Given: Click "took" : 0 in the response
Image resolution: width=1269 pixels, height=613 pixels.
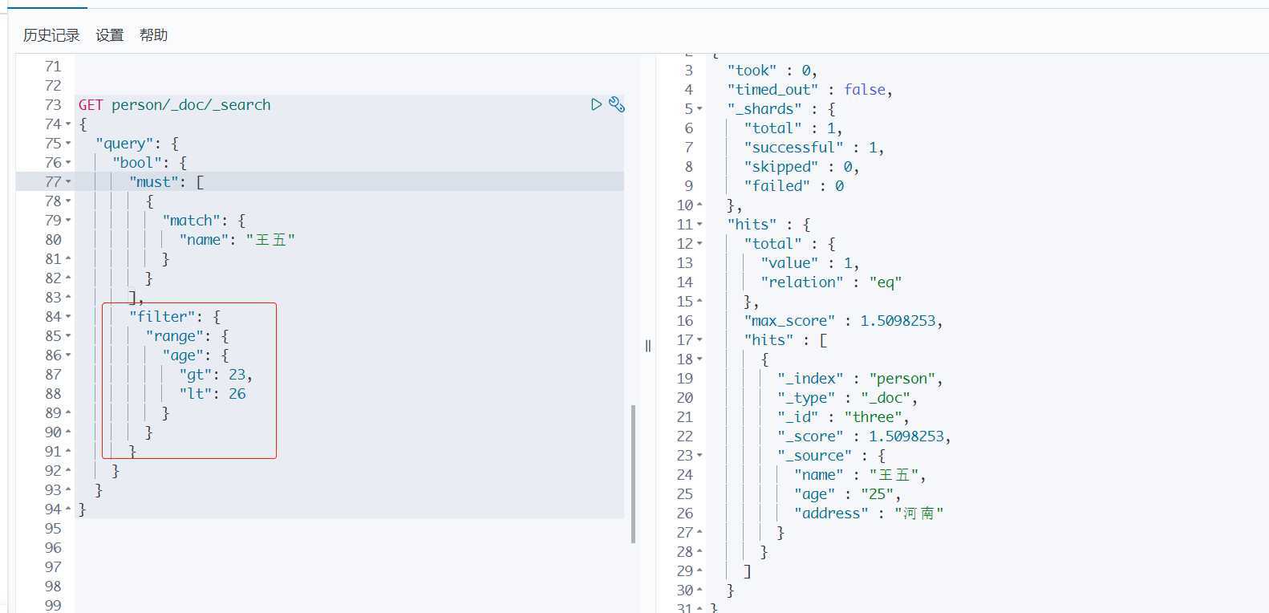Looking at the screenshot, I should pos(772,71).
